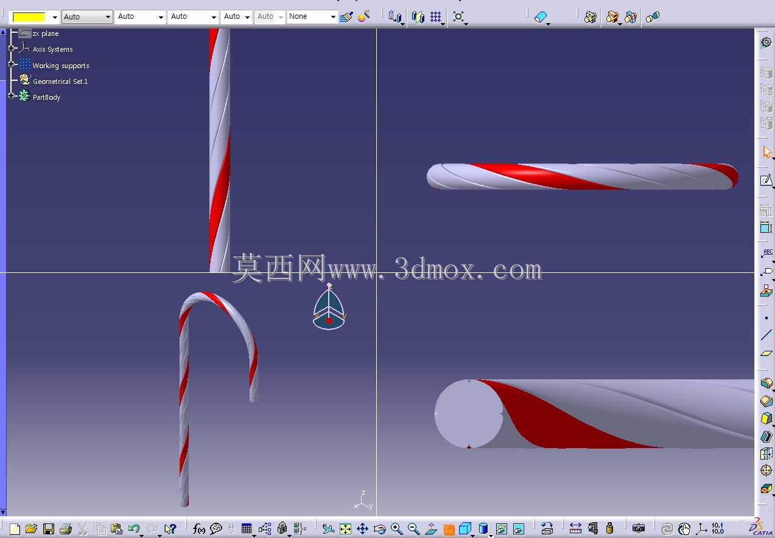Activate Fly mode airplane icon

coord(328,529)
